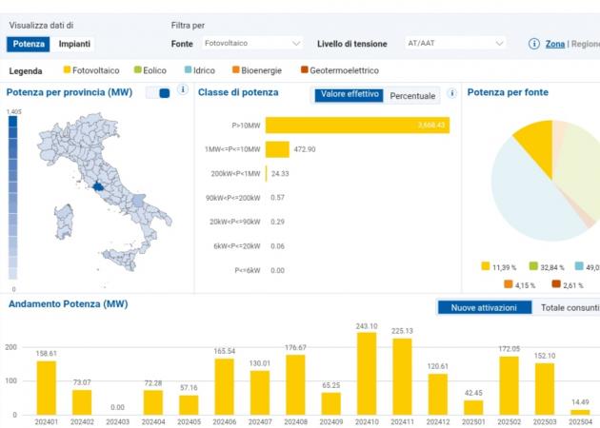Click Eolico green legend icon
600x428 pixels.
tap(137, 69)
